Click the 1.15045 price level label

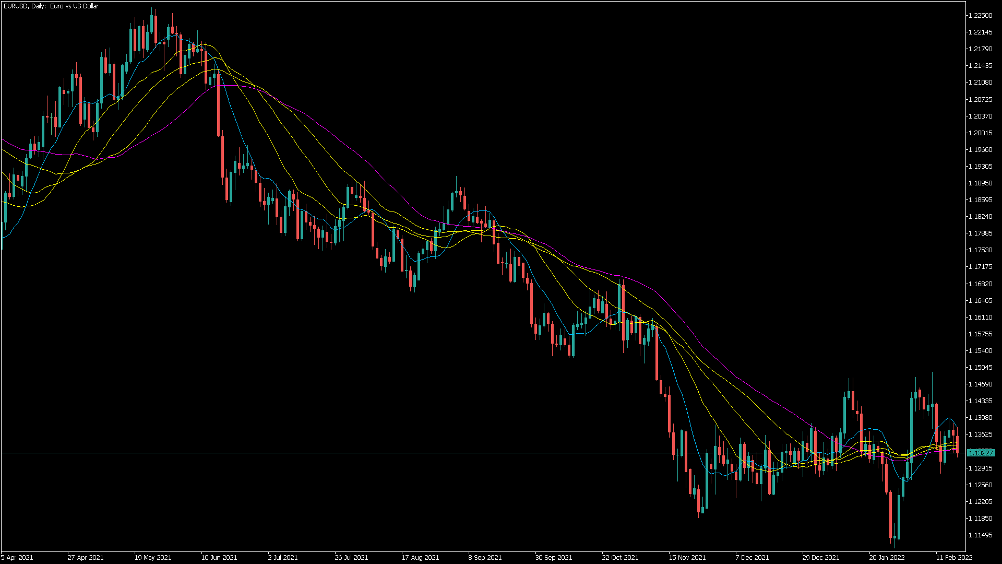tap(980, 368)
